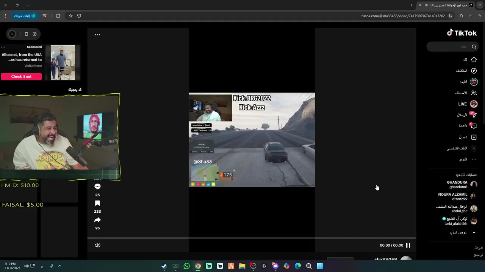Open Discord from the taskbar
The width and height of the screenshot is (485, 272).
(275, 266)
